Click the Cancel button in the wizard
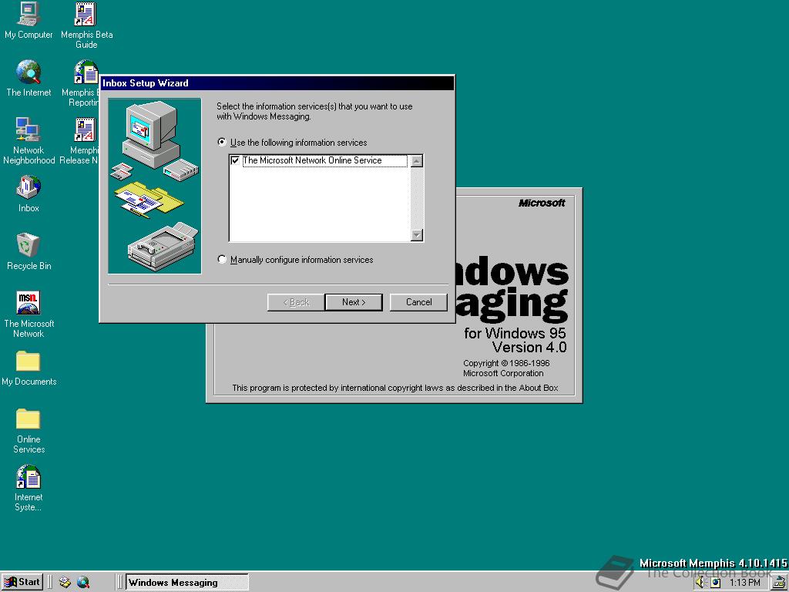 (418, 302)
